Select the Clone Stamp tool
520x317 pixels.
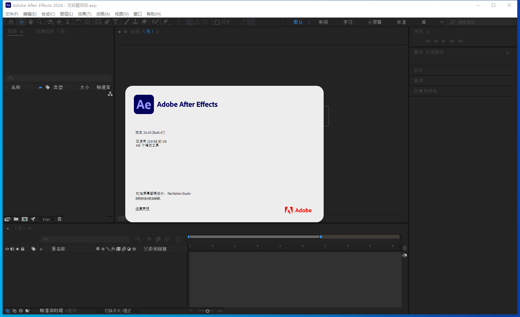pos(135,22)
